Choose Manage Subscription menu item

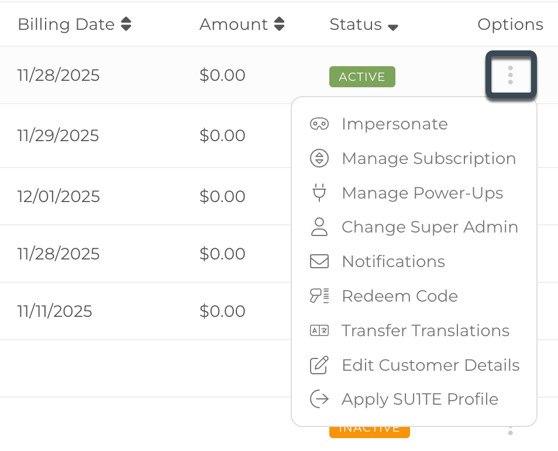click(x=428, y=159)
